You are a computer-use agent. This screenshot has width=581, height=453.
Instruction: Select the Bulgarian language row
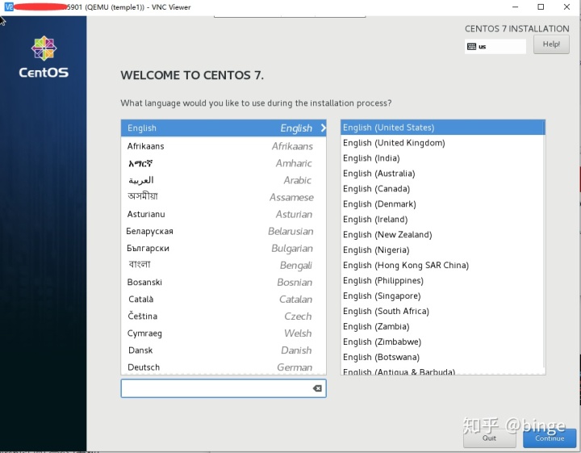coord(224,248)
